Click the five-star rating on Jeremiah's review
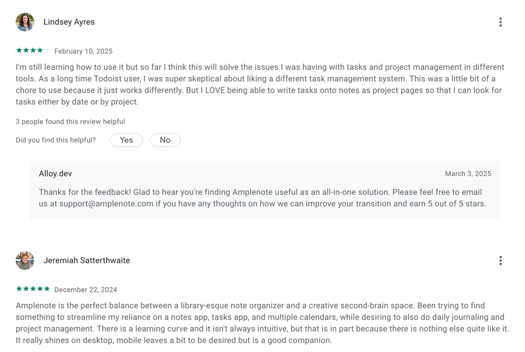Image resolution: width=525 pixels, height=352 pixels. [x=33, y=289]
